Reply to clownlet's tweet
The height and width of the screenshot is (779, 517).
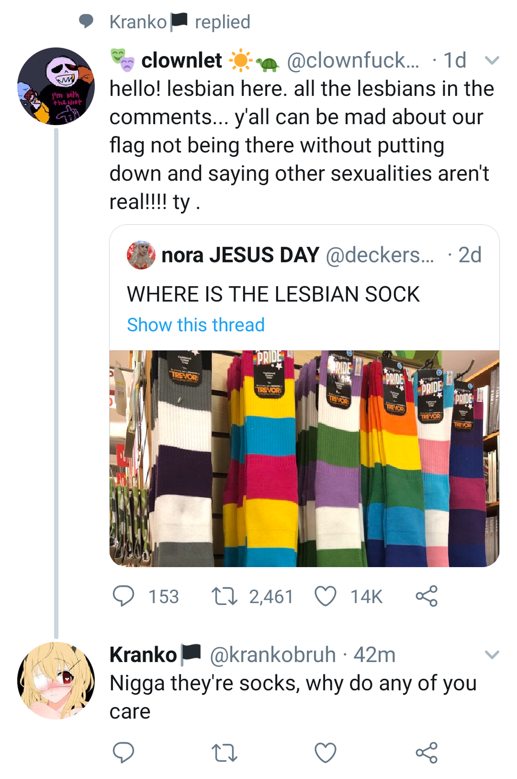coord(123,596)
